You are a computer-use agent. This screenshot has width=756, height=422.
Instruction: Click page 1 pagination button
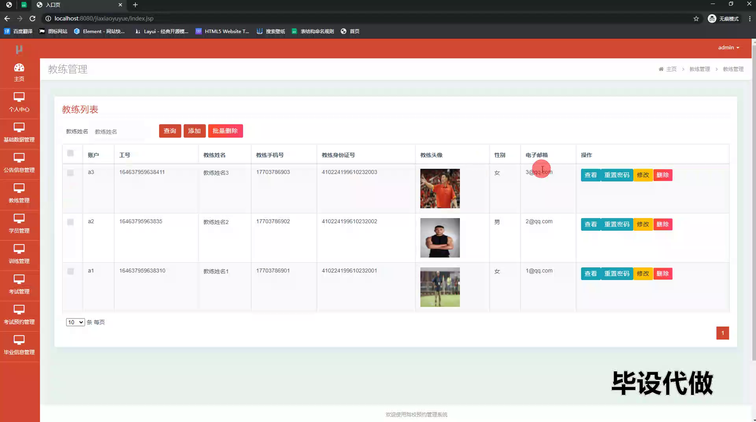pos(723,333)
